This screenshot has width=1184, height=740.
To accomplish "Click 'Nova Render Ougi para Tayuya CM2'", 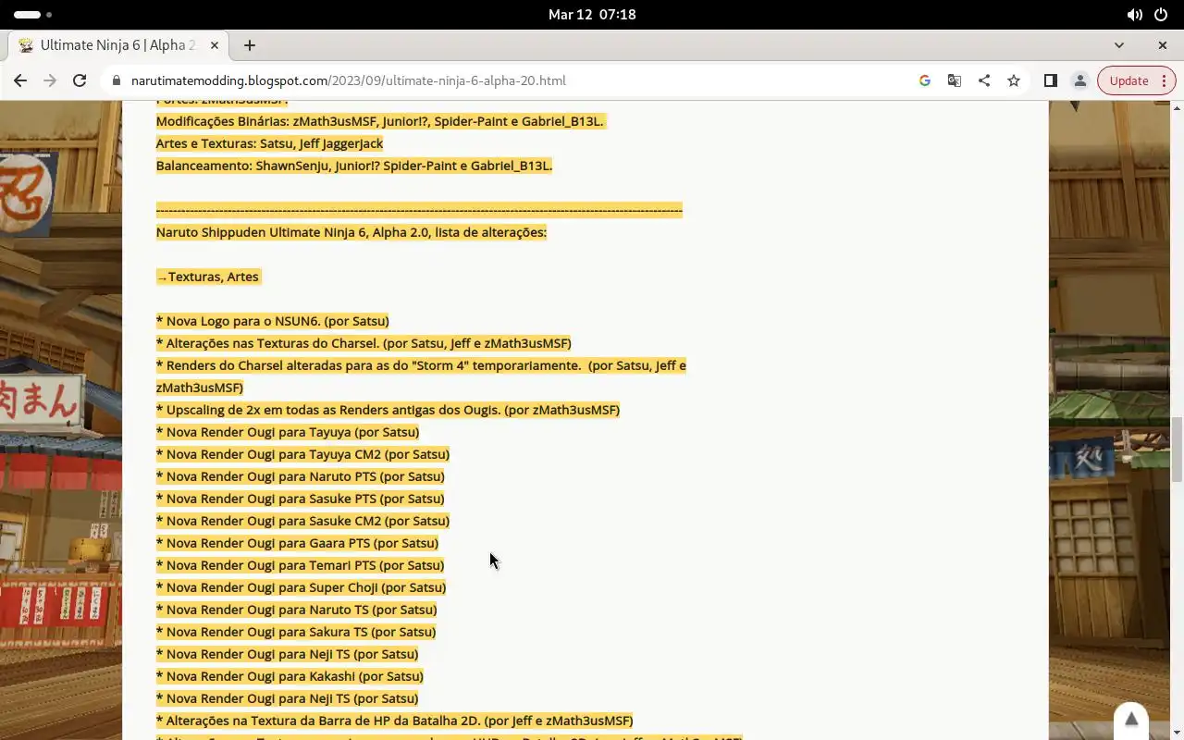I will (x=302, y=454).
